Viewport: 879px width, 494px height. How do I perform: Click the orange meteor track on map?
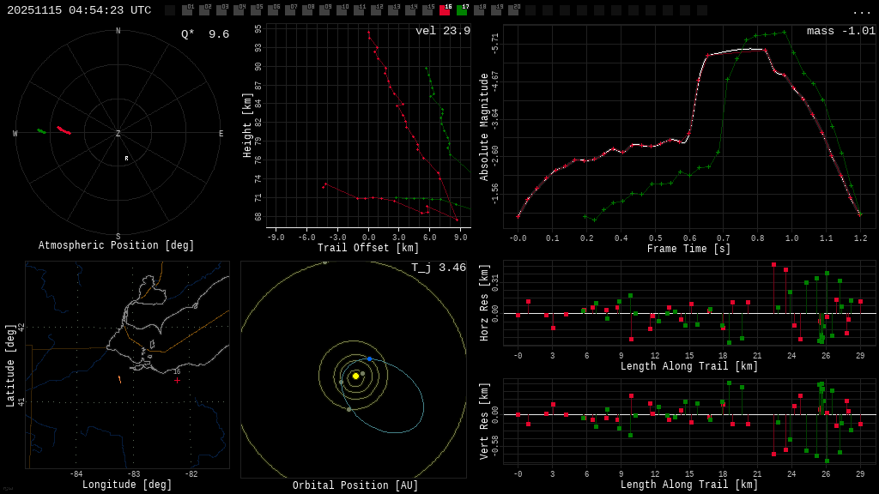pyautogui.click(x=119, y=380)
